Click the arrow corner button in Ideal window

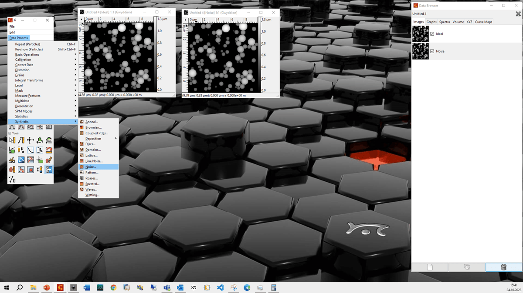[82, 19]
